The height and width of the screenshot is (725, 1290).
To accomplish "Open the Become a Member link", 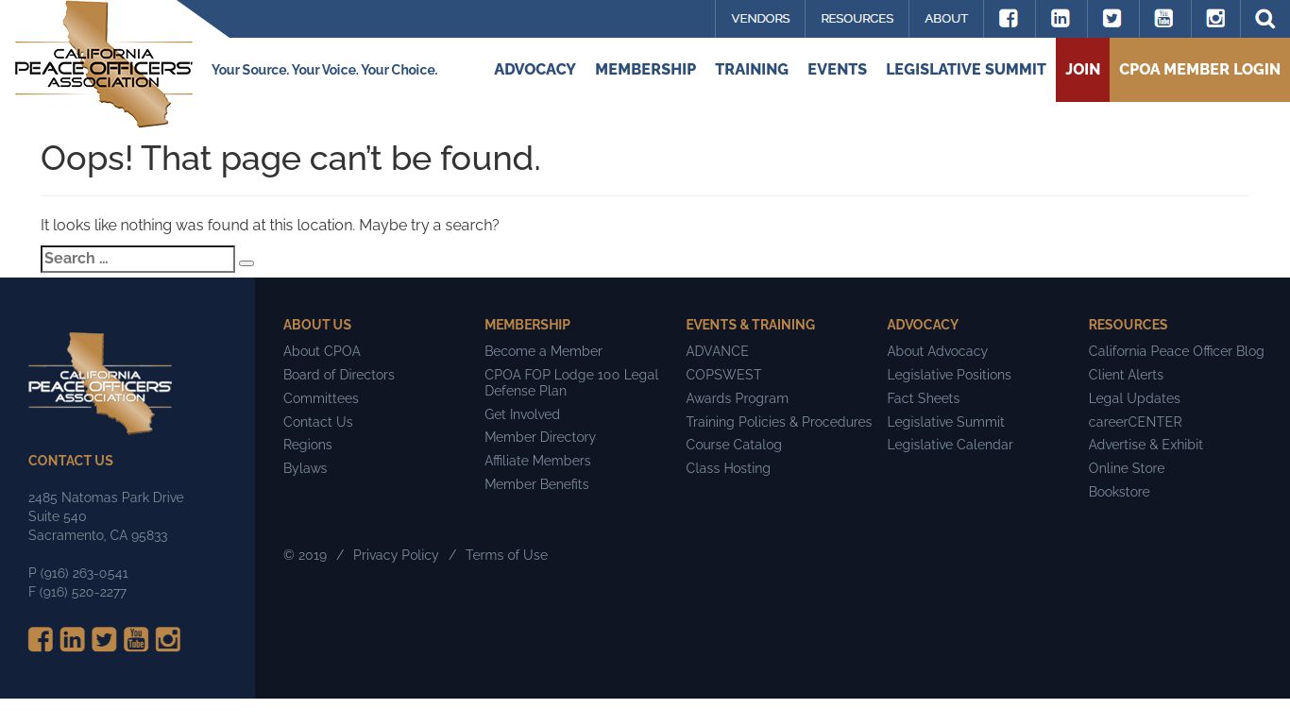I will (543, 351).
